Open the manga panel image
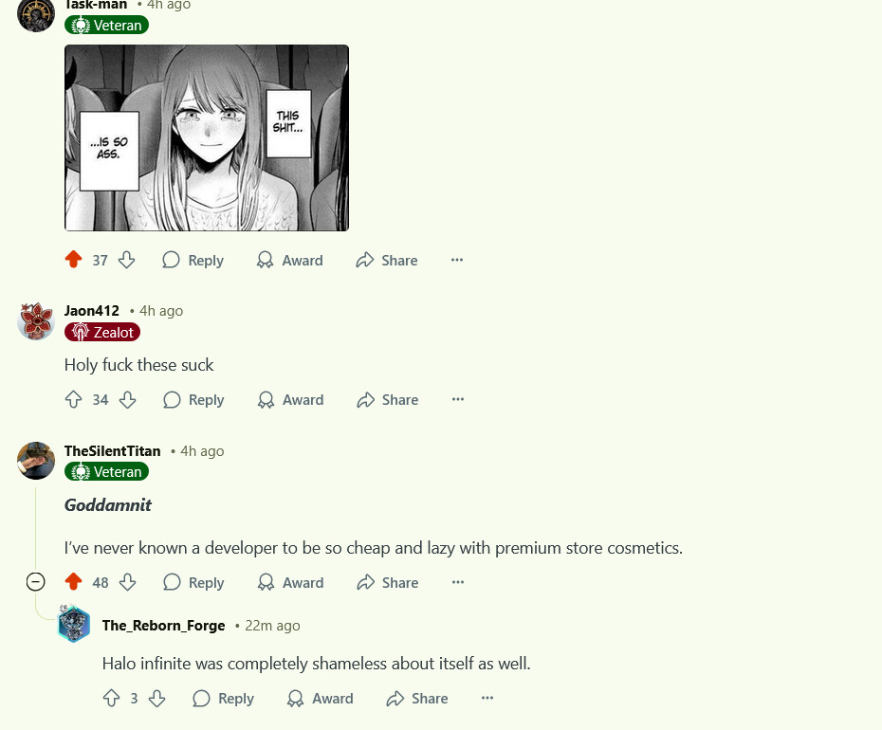 point(207,137)
